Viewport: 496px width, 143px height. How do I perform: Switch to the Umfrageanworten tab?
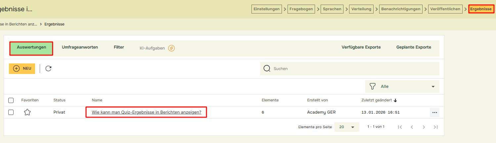click(x=80, y=47)
